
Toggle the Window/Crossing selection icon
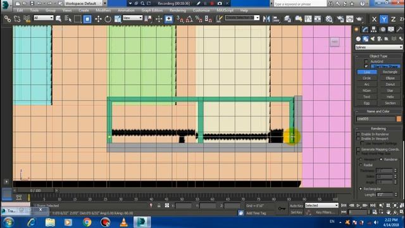click(x=87, y=19)
